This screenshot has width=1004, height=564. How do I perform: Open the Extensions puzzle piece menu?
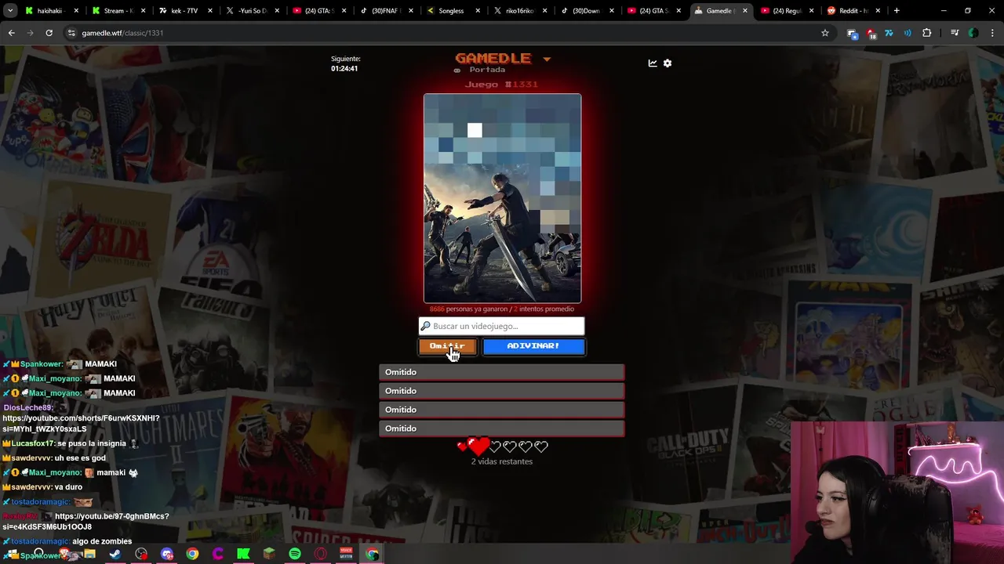pos(926,33)
